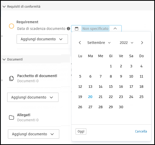Click day 23 in the calendar
155x145 pixels.
[x=121, y=97]
